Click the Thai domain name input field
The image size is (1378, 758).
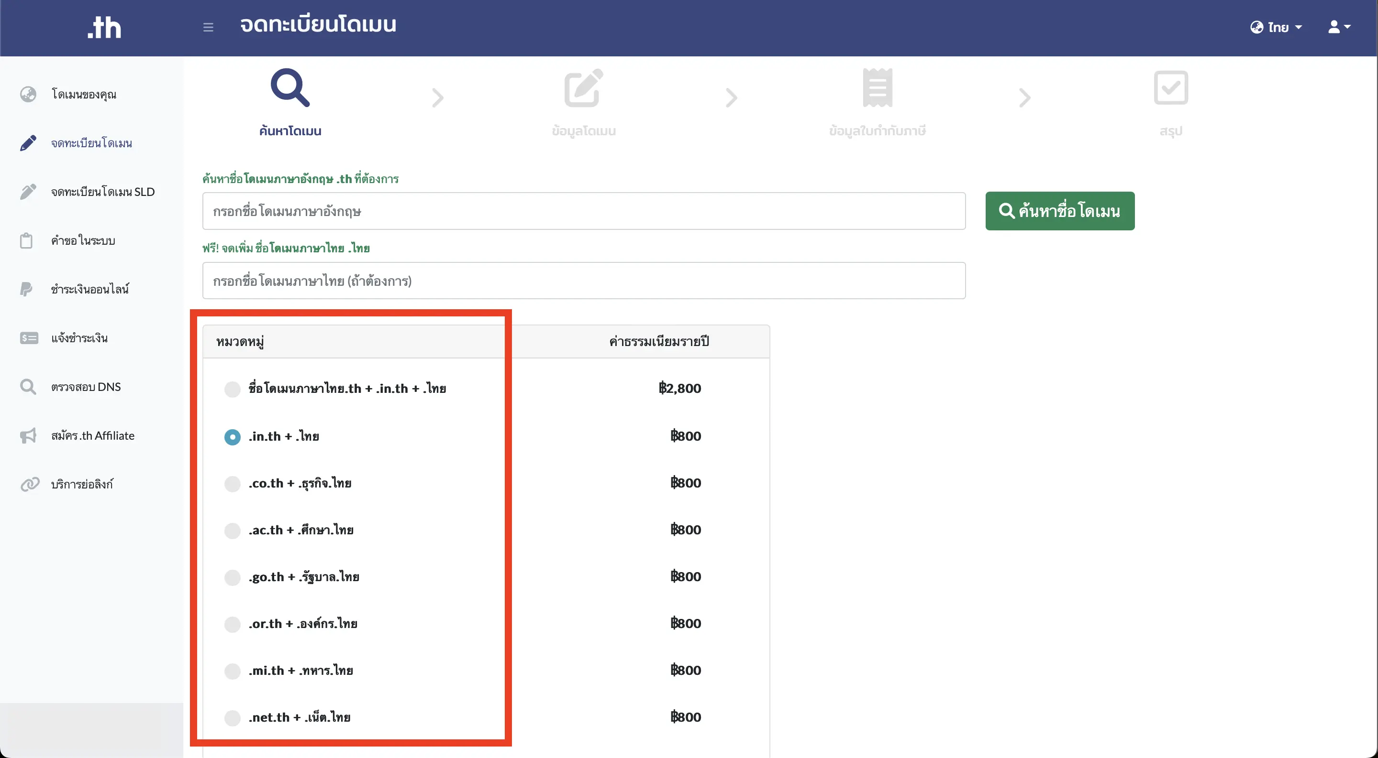point(584,281)
